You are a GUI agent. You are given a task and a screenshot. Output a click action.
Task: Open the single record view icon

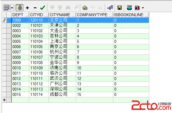coord(85,8)
